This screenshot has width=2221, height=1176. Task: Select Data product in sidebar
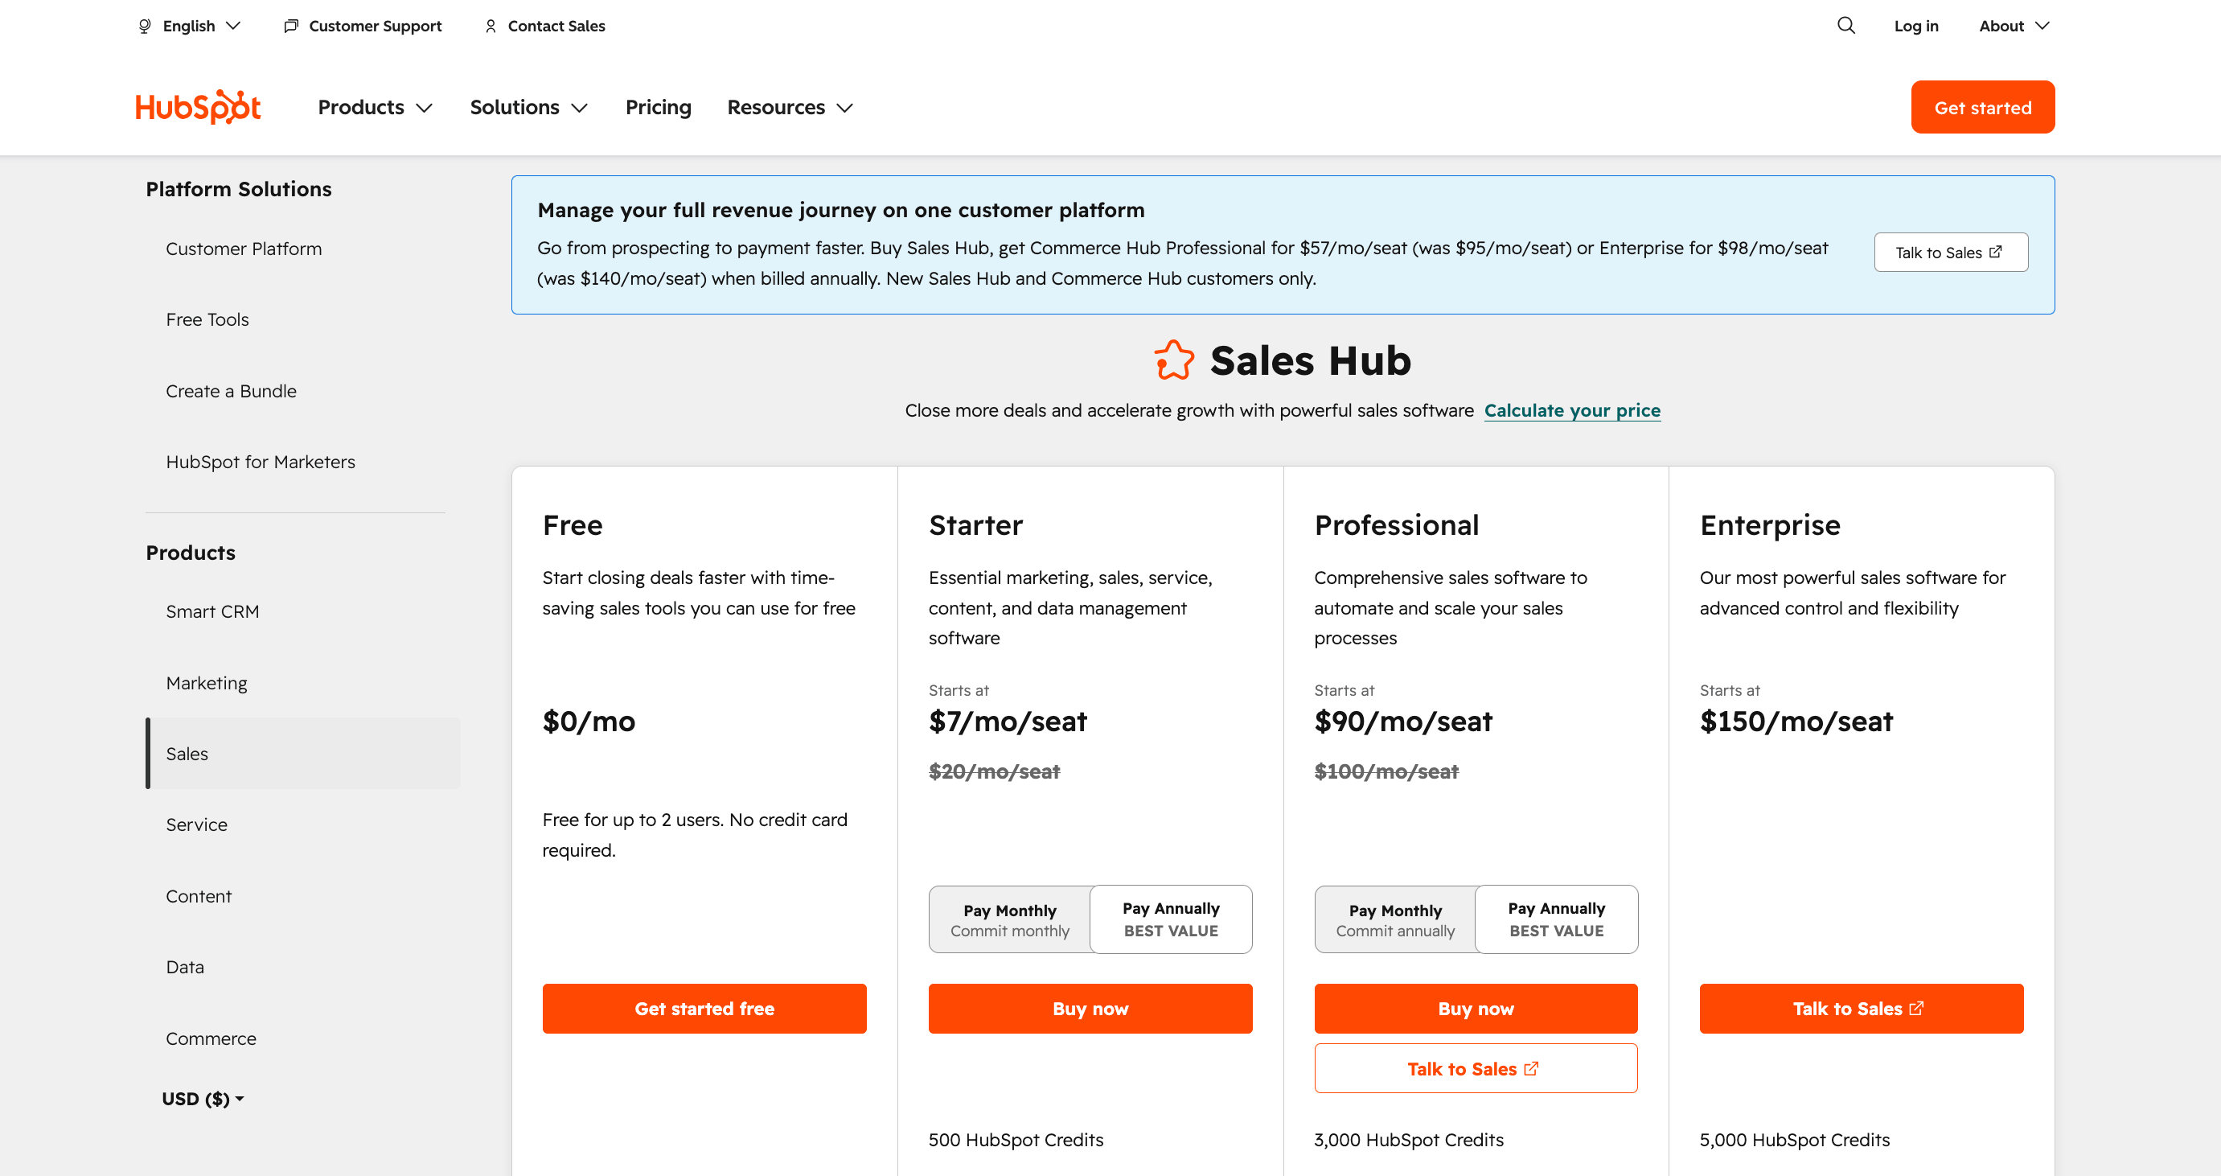(184, 967)
